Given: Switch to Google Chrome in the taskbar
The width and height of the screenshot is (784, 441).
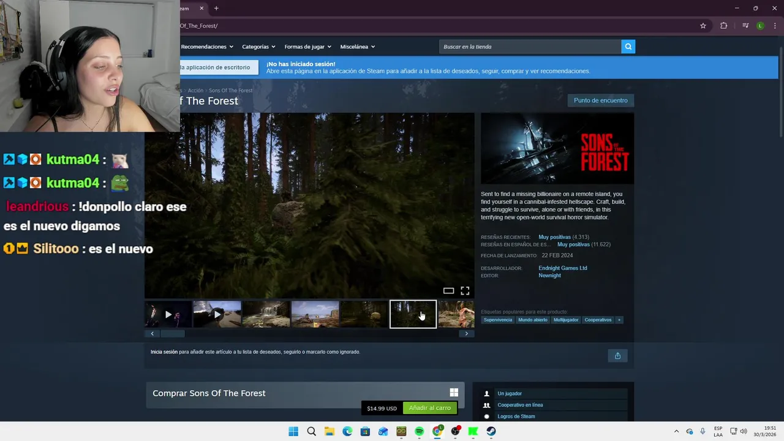Looking at the screenshot, I should pyautogui.click(x=437, y=431).
